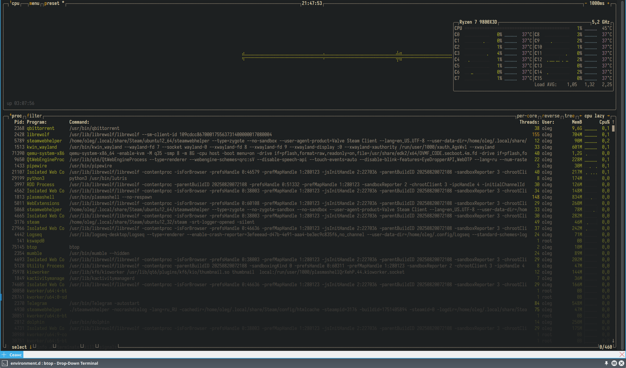Click the dimmed signals option
The height and width of the screenshot is (368, 626).
[x=108, y=347]
